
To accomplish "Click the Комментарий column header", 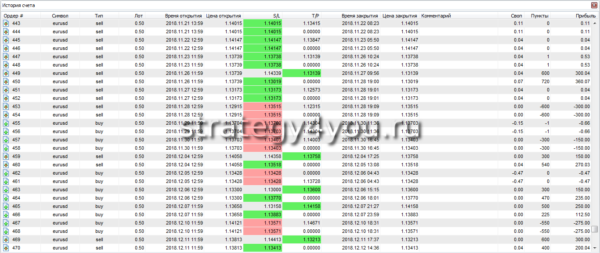I will click(x=436, y=16).
